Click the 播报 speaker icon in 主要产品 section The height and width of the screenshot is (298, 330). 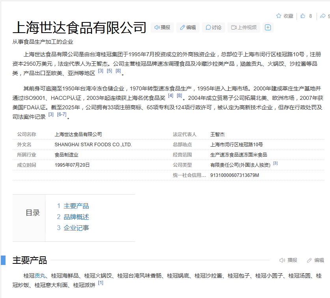tap(282, 260)
